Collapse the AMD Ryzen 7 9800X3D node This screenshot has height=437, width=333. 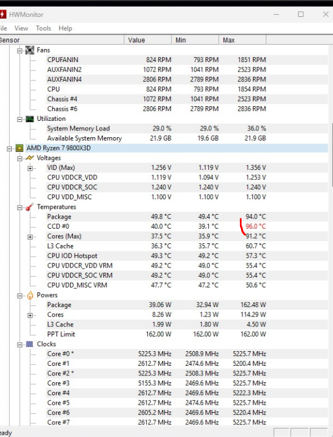pos(9,149)
